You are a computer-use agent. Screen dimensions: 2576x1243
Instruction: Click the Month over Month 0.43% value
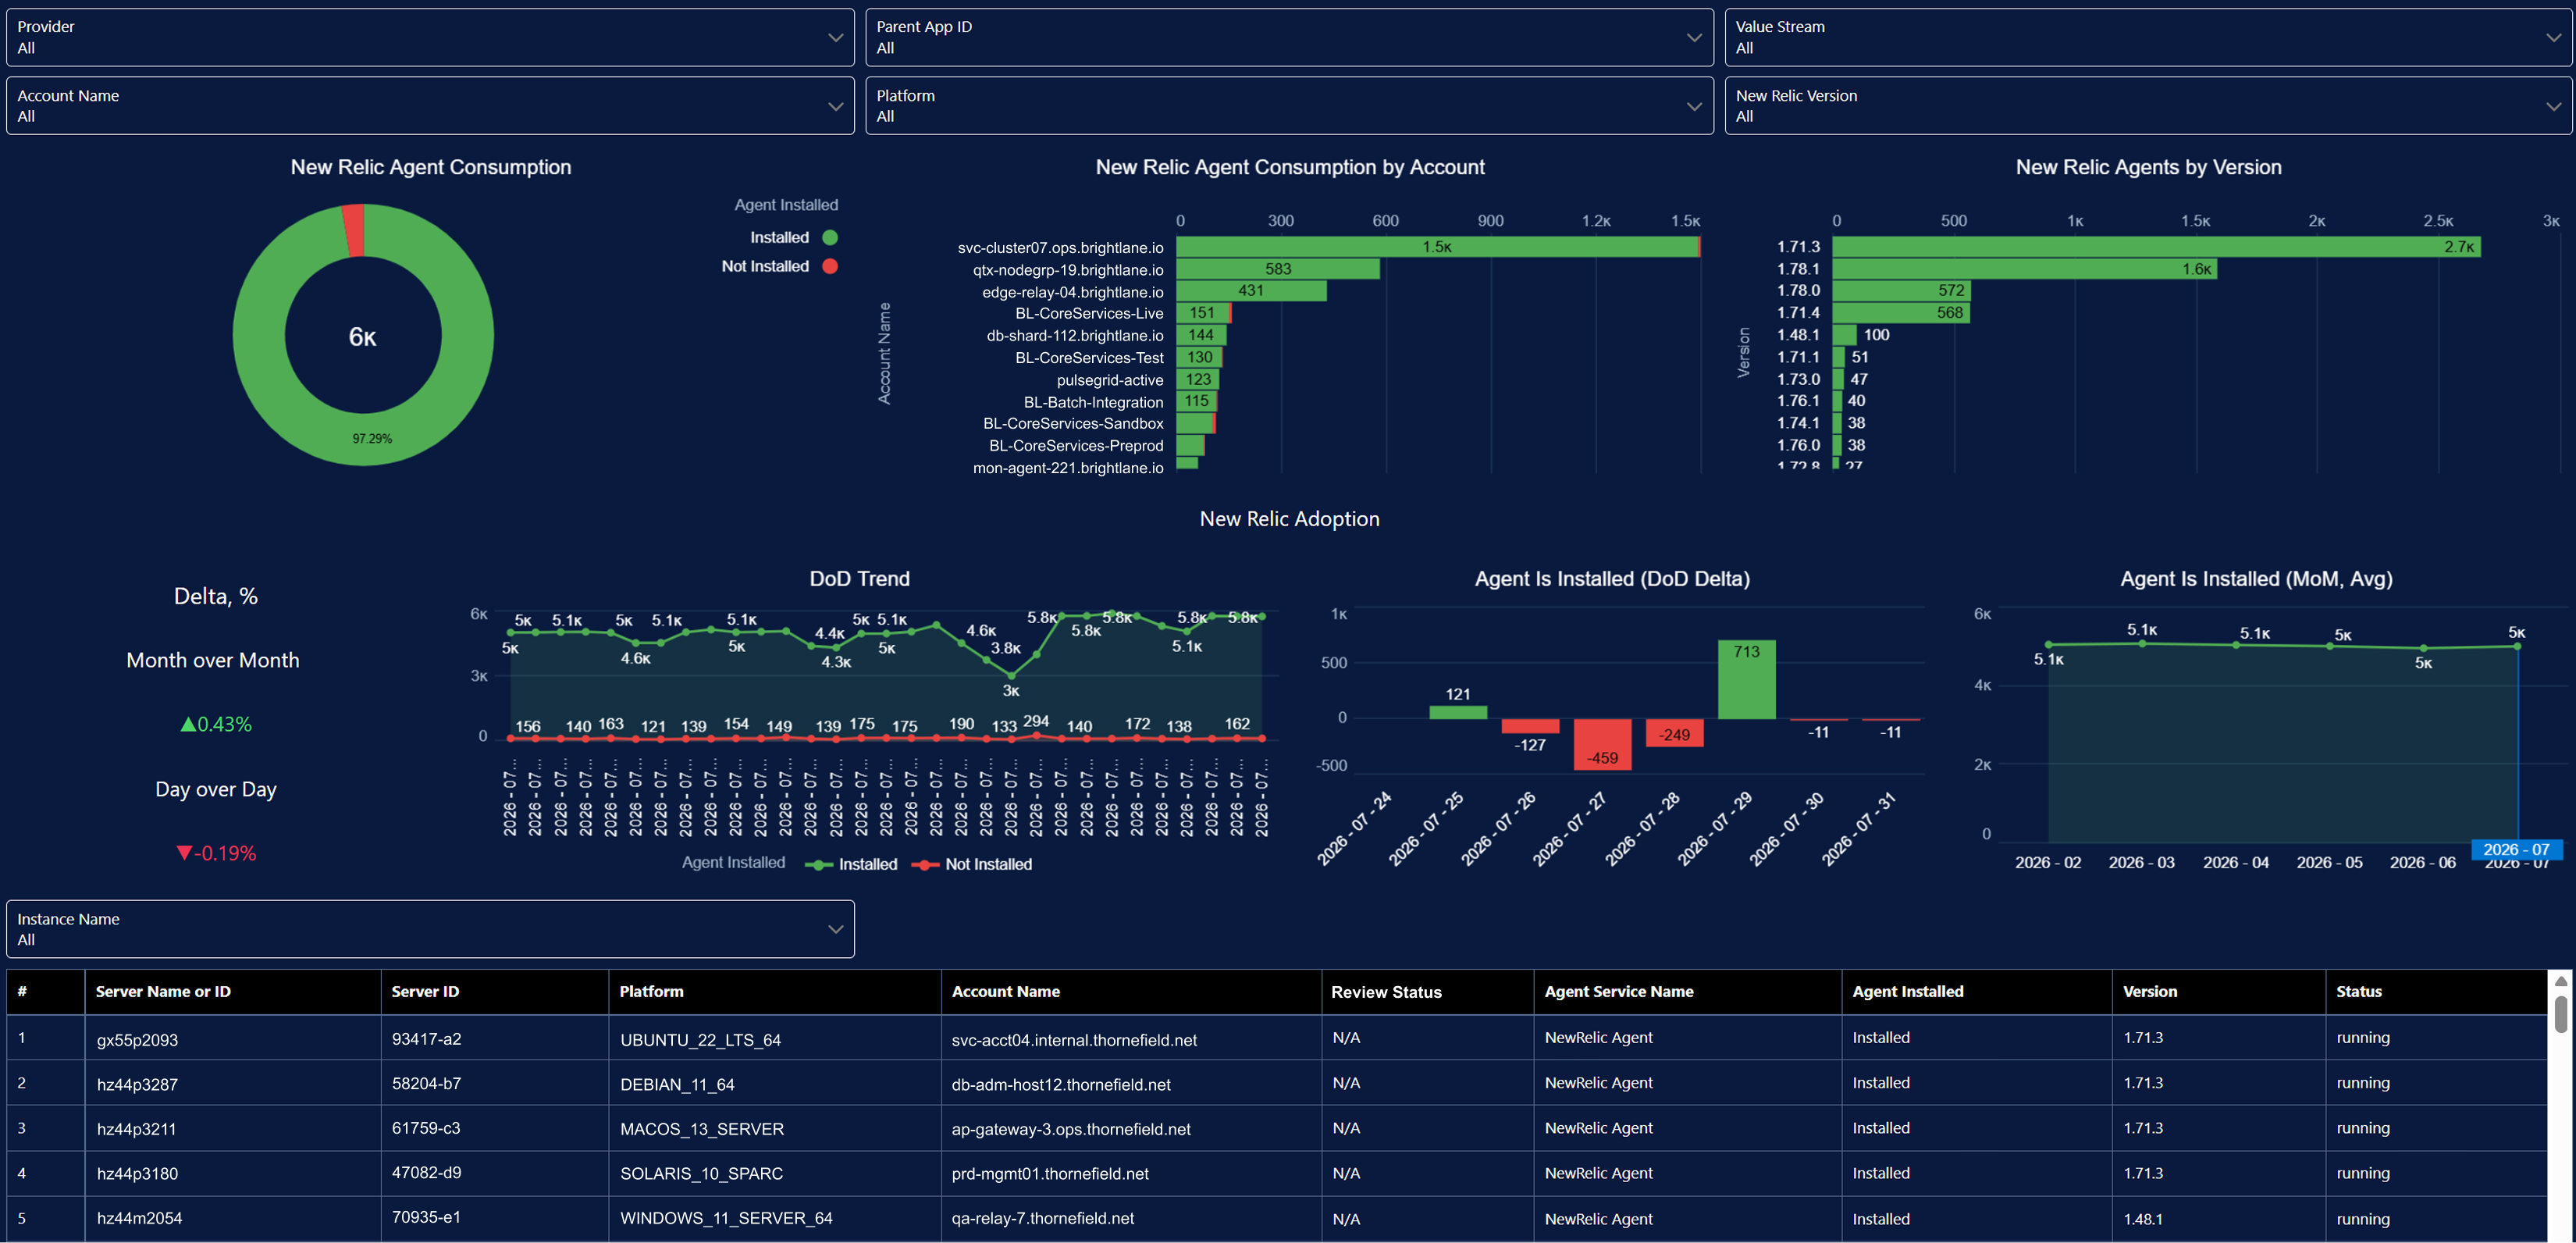216,724
